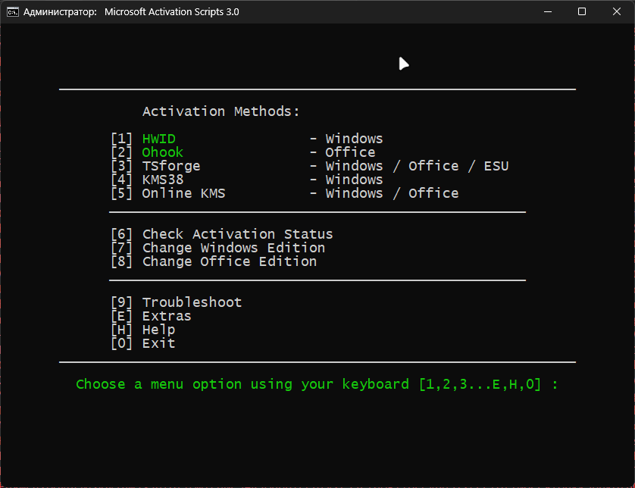The width and height of the screenshot is (635, 488).
Task: Click the 'Office' description beside Ohook
Action: pos(350,152)
